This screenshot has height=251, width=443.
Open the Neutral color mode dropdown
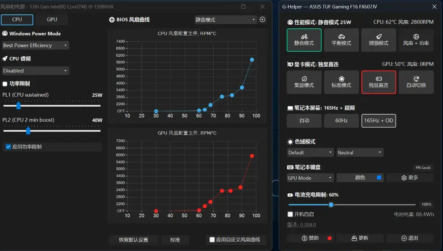pyautogui.click(x=360, y=152)
